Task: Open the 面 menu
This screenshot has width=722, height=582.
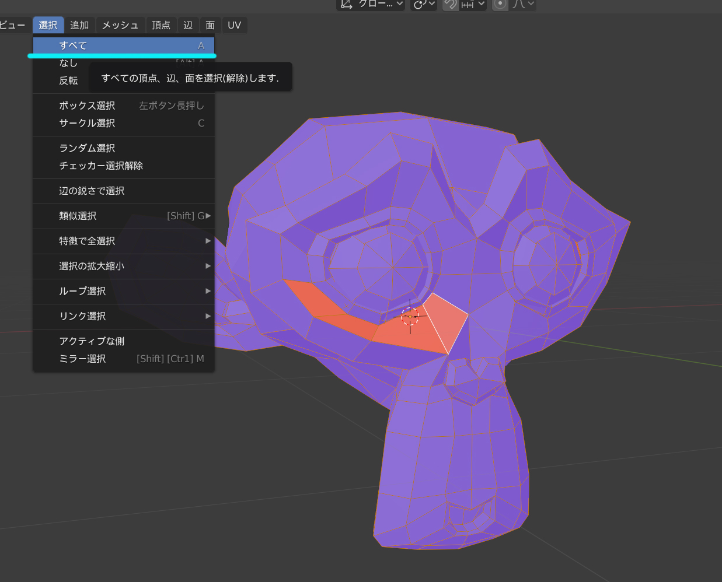Action: tap(210, 25)
